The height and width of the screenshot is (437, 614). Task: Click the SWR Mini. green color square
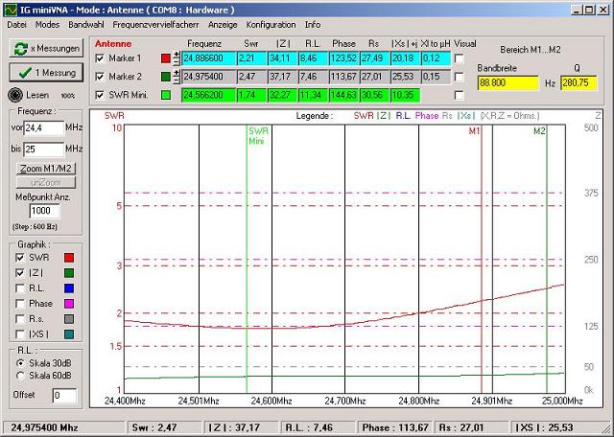pos(166,95)
